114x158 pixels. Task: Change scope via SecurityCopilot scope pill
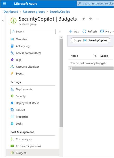pos(91,40)
